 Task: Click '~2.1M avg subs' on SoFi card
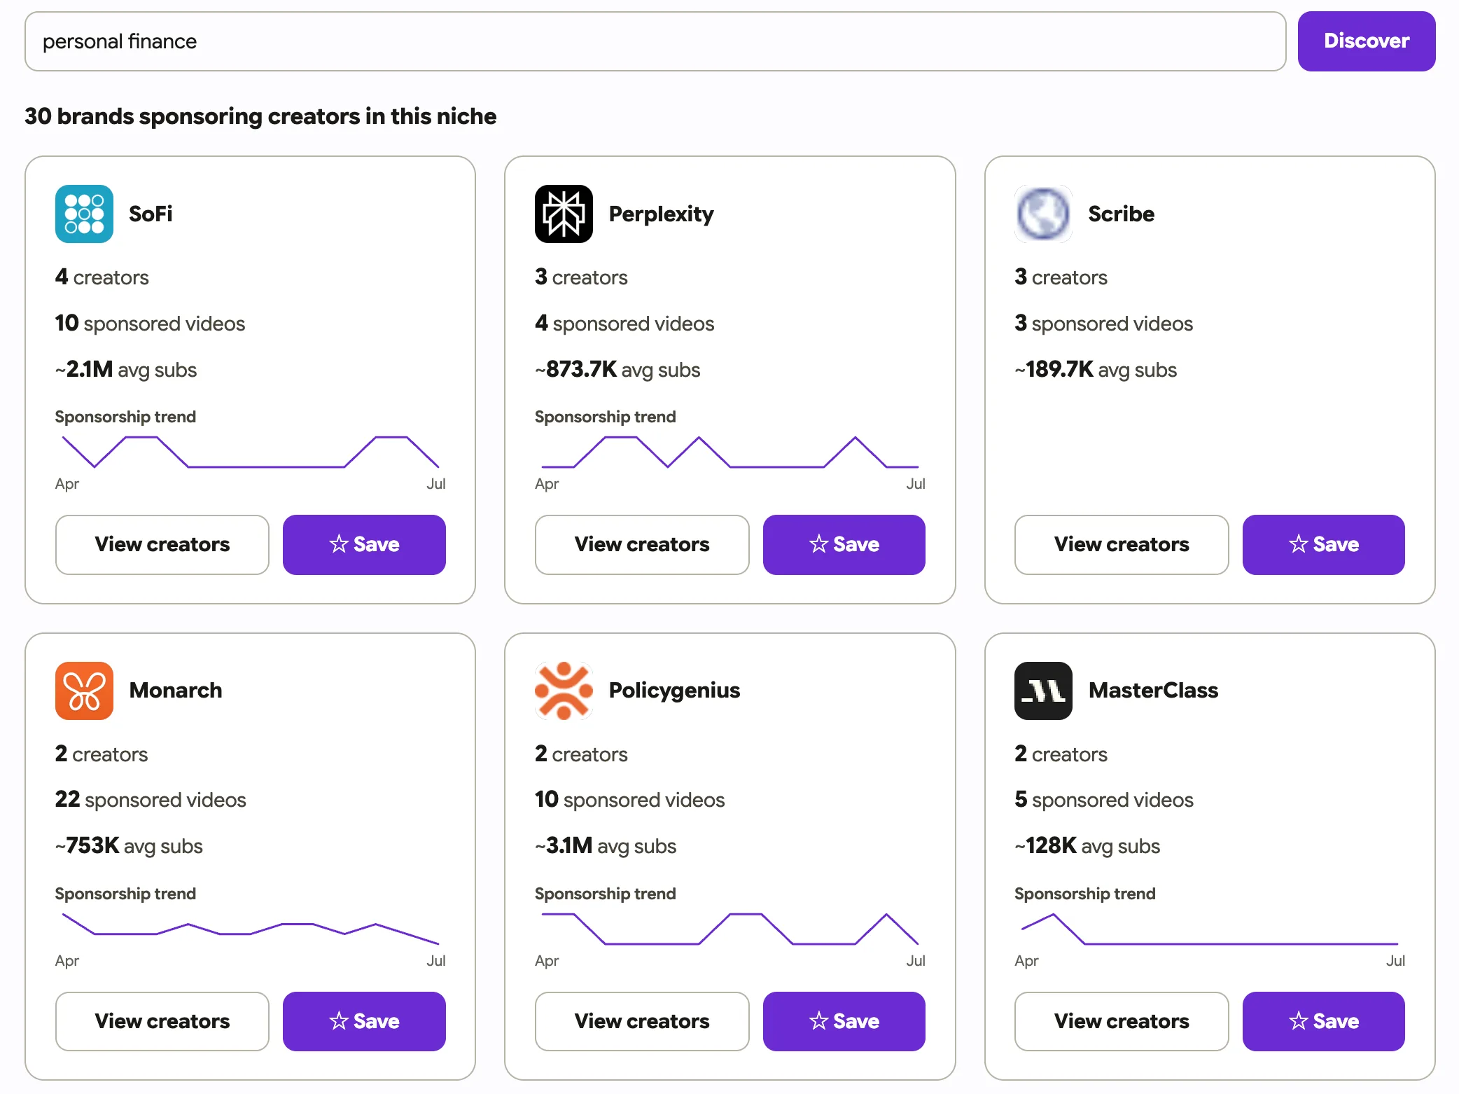(x=126, y=370)
